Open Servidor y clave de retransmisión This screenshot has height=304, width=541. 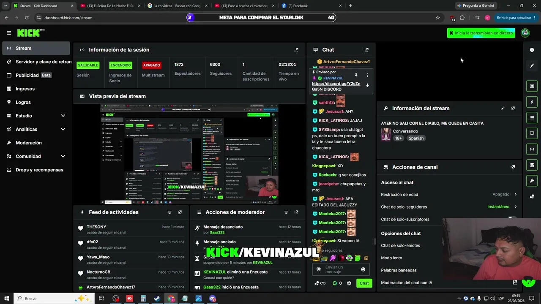coord(36,62)
